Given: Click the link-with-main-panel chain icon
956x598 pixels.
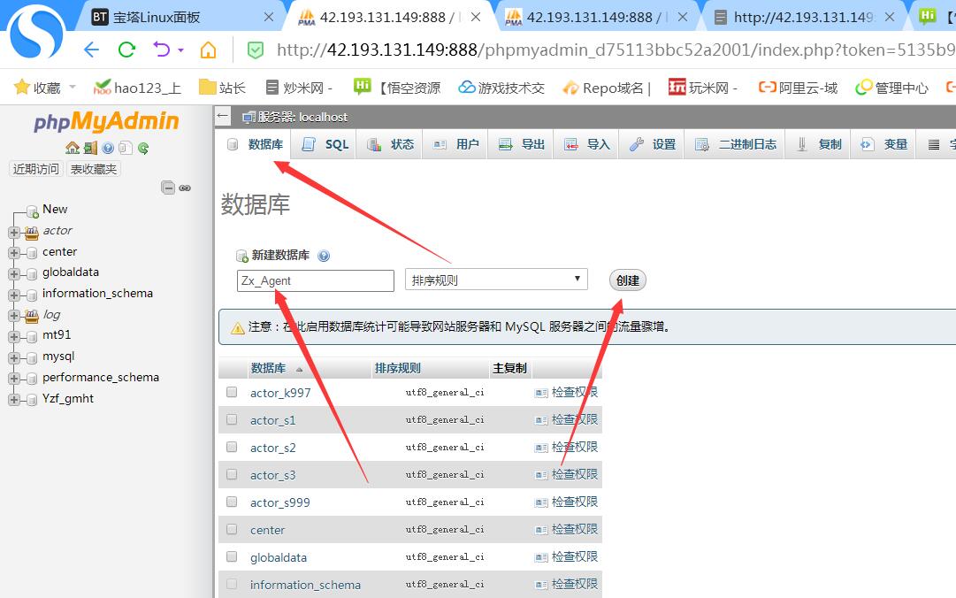Looking at the screenshot, I should click(x=185, y=188).
